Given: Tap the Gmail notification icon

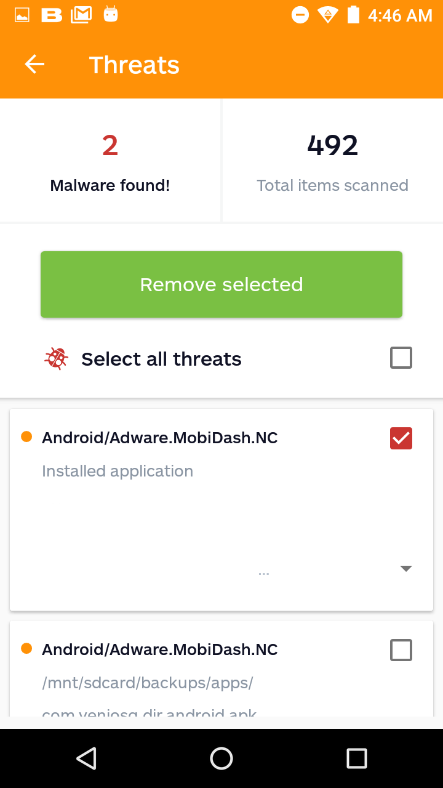Looking at the screenshot, I should click(81, 15).
